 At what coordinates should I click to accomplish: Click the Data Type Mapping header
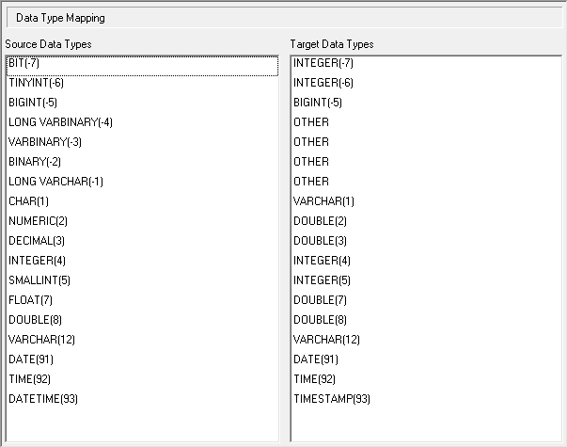[x=60, y=18]
